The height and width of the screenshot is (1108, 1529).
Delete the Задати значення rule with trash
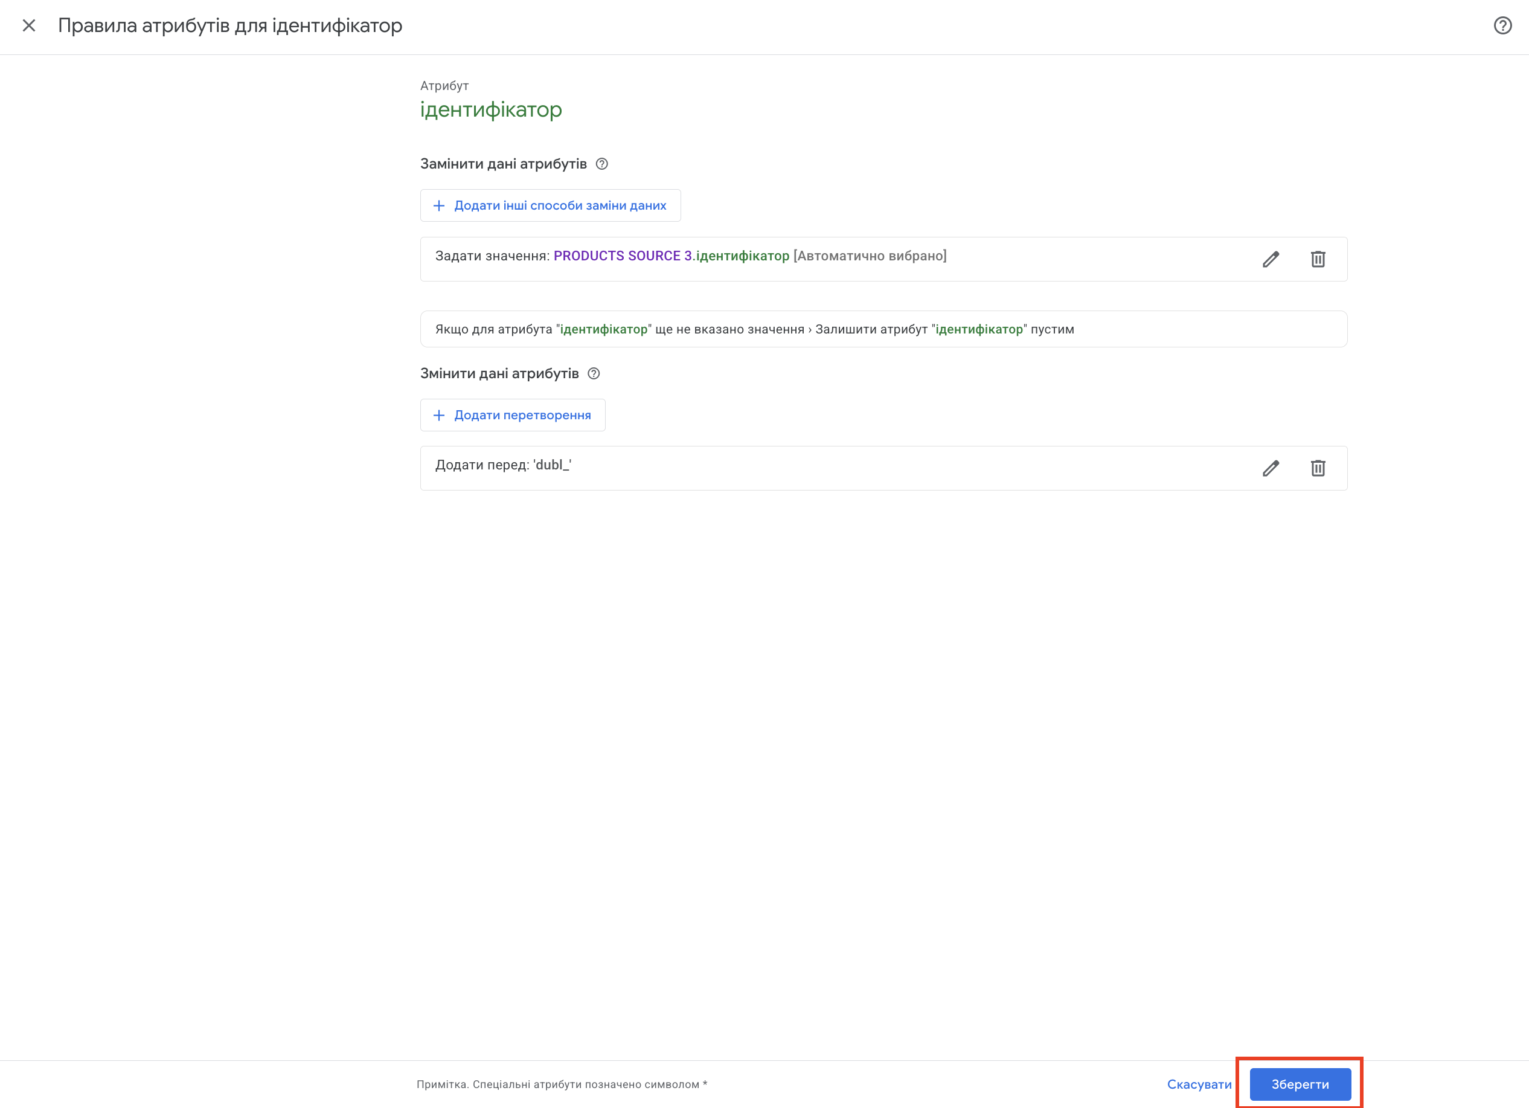click(x=1318, y=259)
